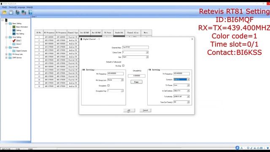Click the Copy button under Offset

pyautogui.click(x=136, y=82)
